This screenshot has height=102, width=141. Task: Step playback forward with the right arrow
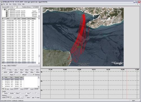click(x=21, y=97)
